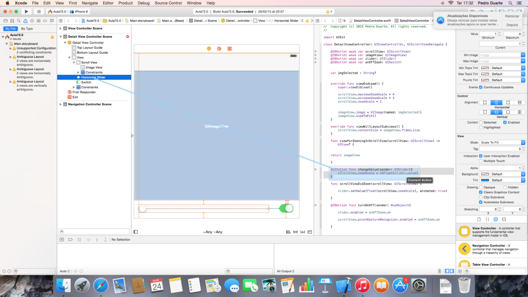Open App Store from the Dock

(x=400, y=285)
